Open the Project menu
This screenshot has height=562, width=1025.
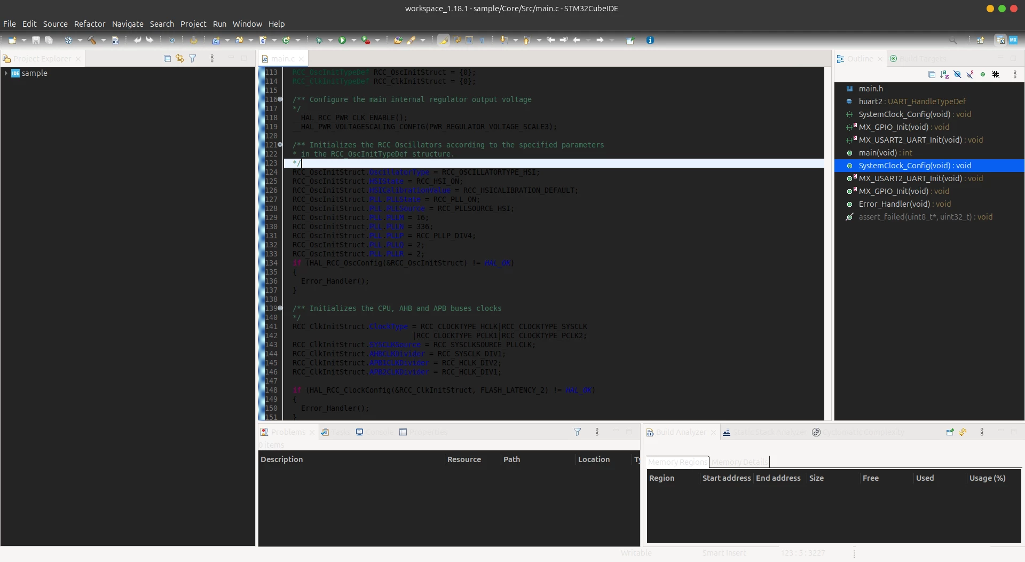[193, 24]
